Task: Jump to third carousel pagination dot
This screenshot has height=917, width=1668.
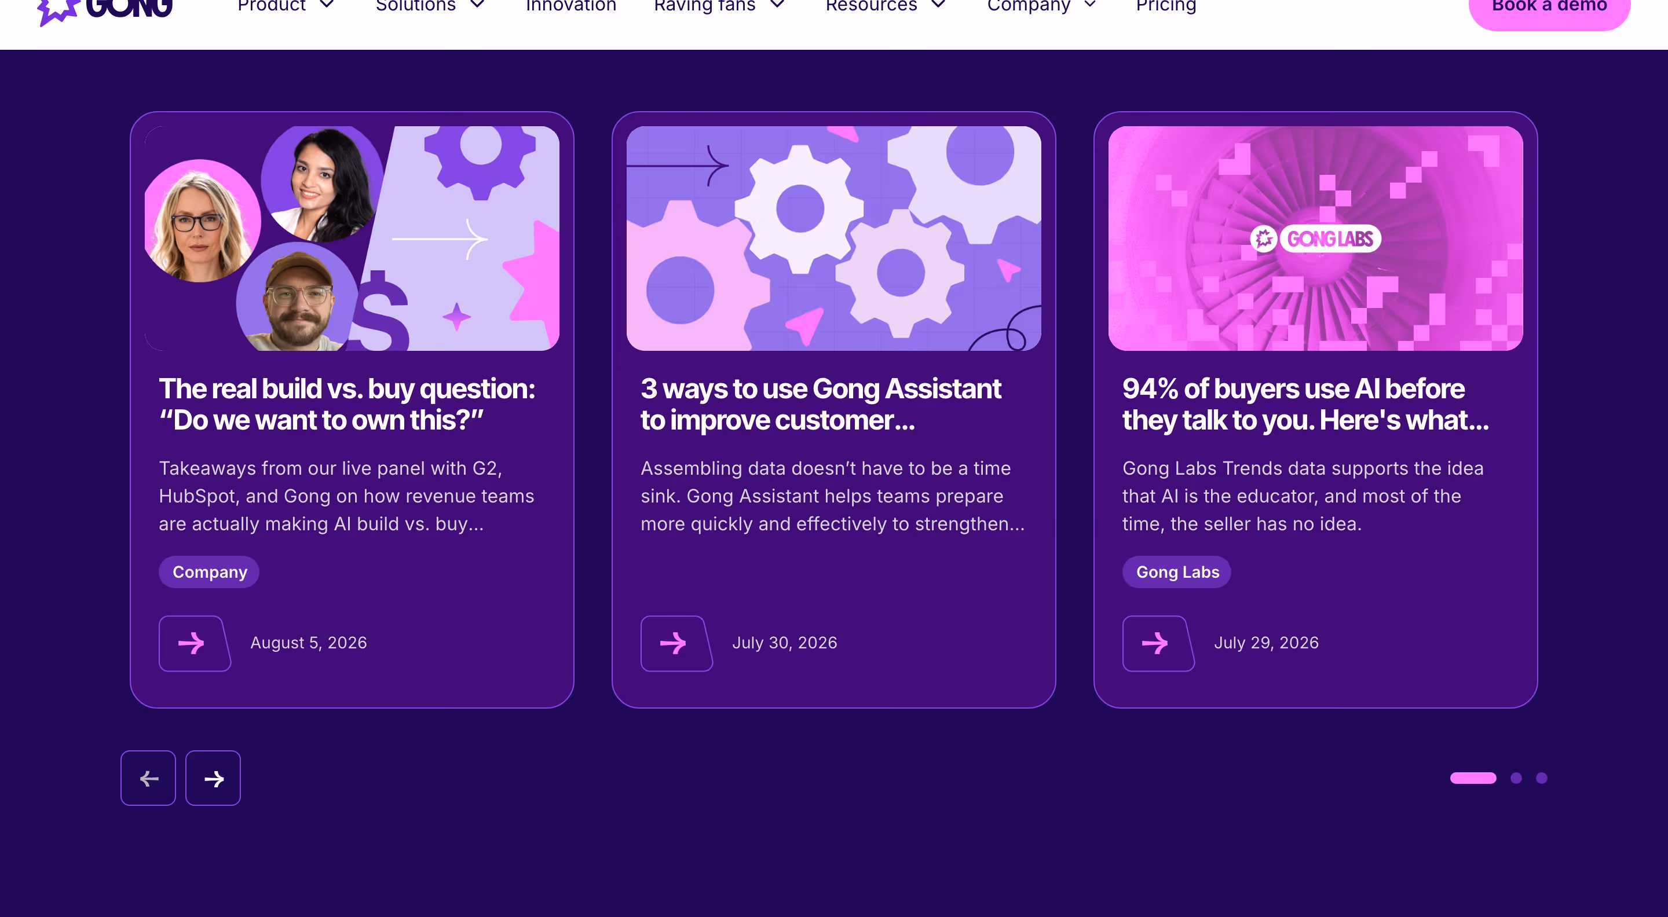Action: [x=1542, y=778]
